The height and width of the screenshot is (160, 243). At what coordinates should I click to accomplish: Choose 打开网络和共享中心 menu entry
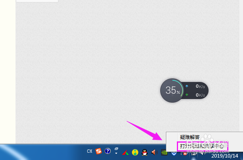(202, 146)
